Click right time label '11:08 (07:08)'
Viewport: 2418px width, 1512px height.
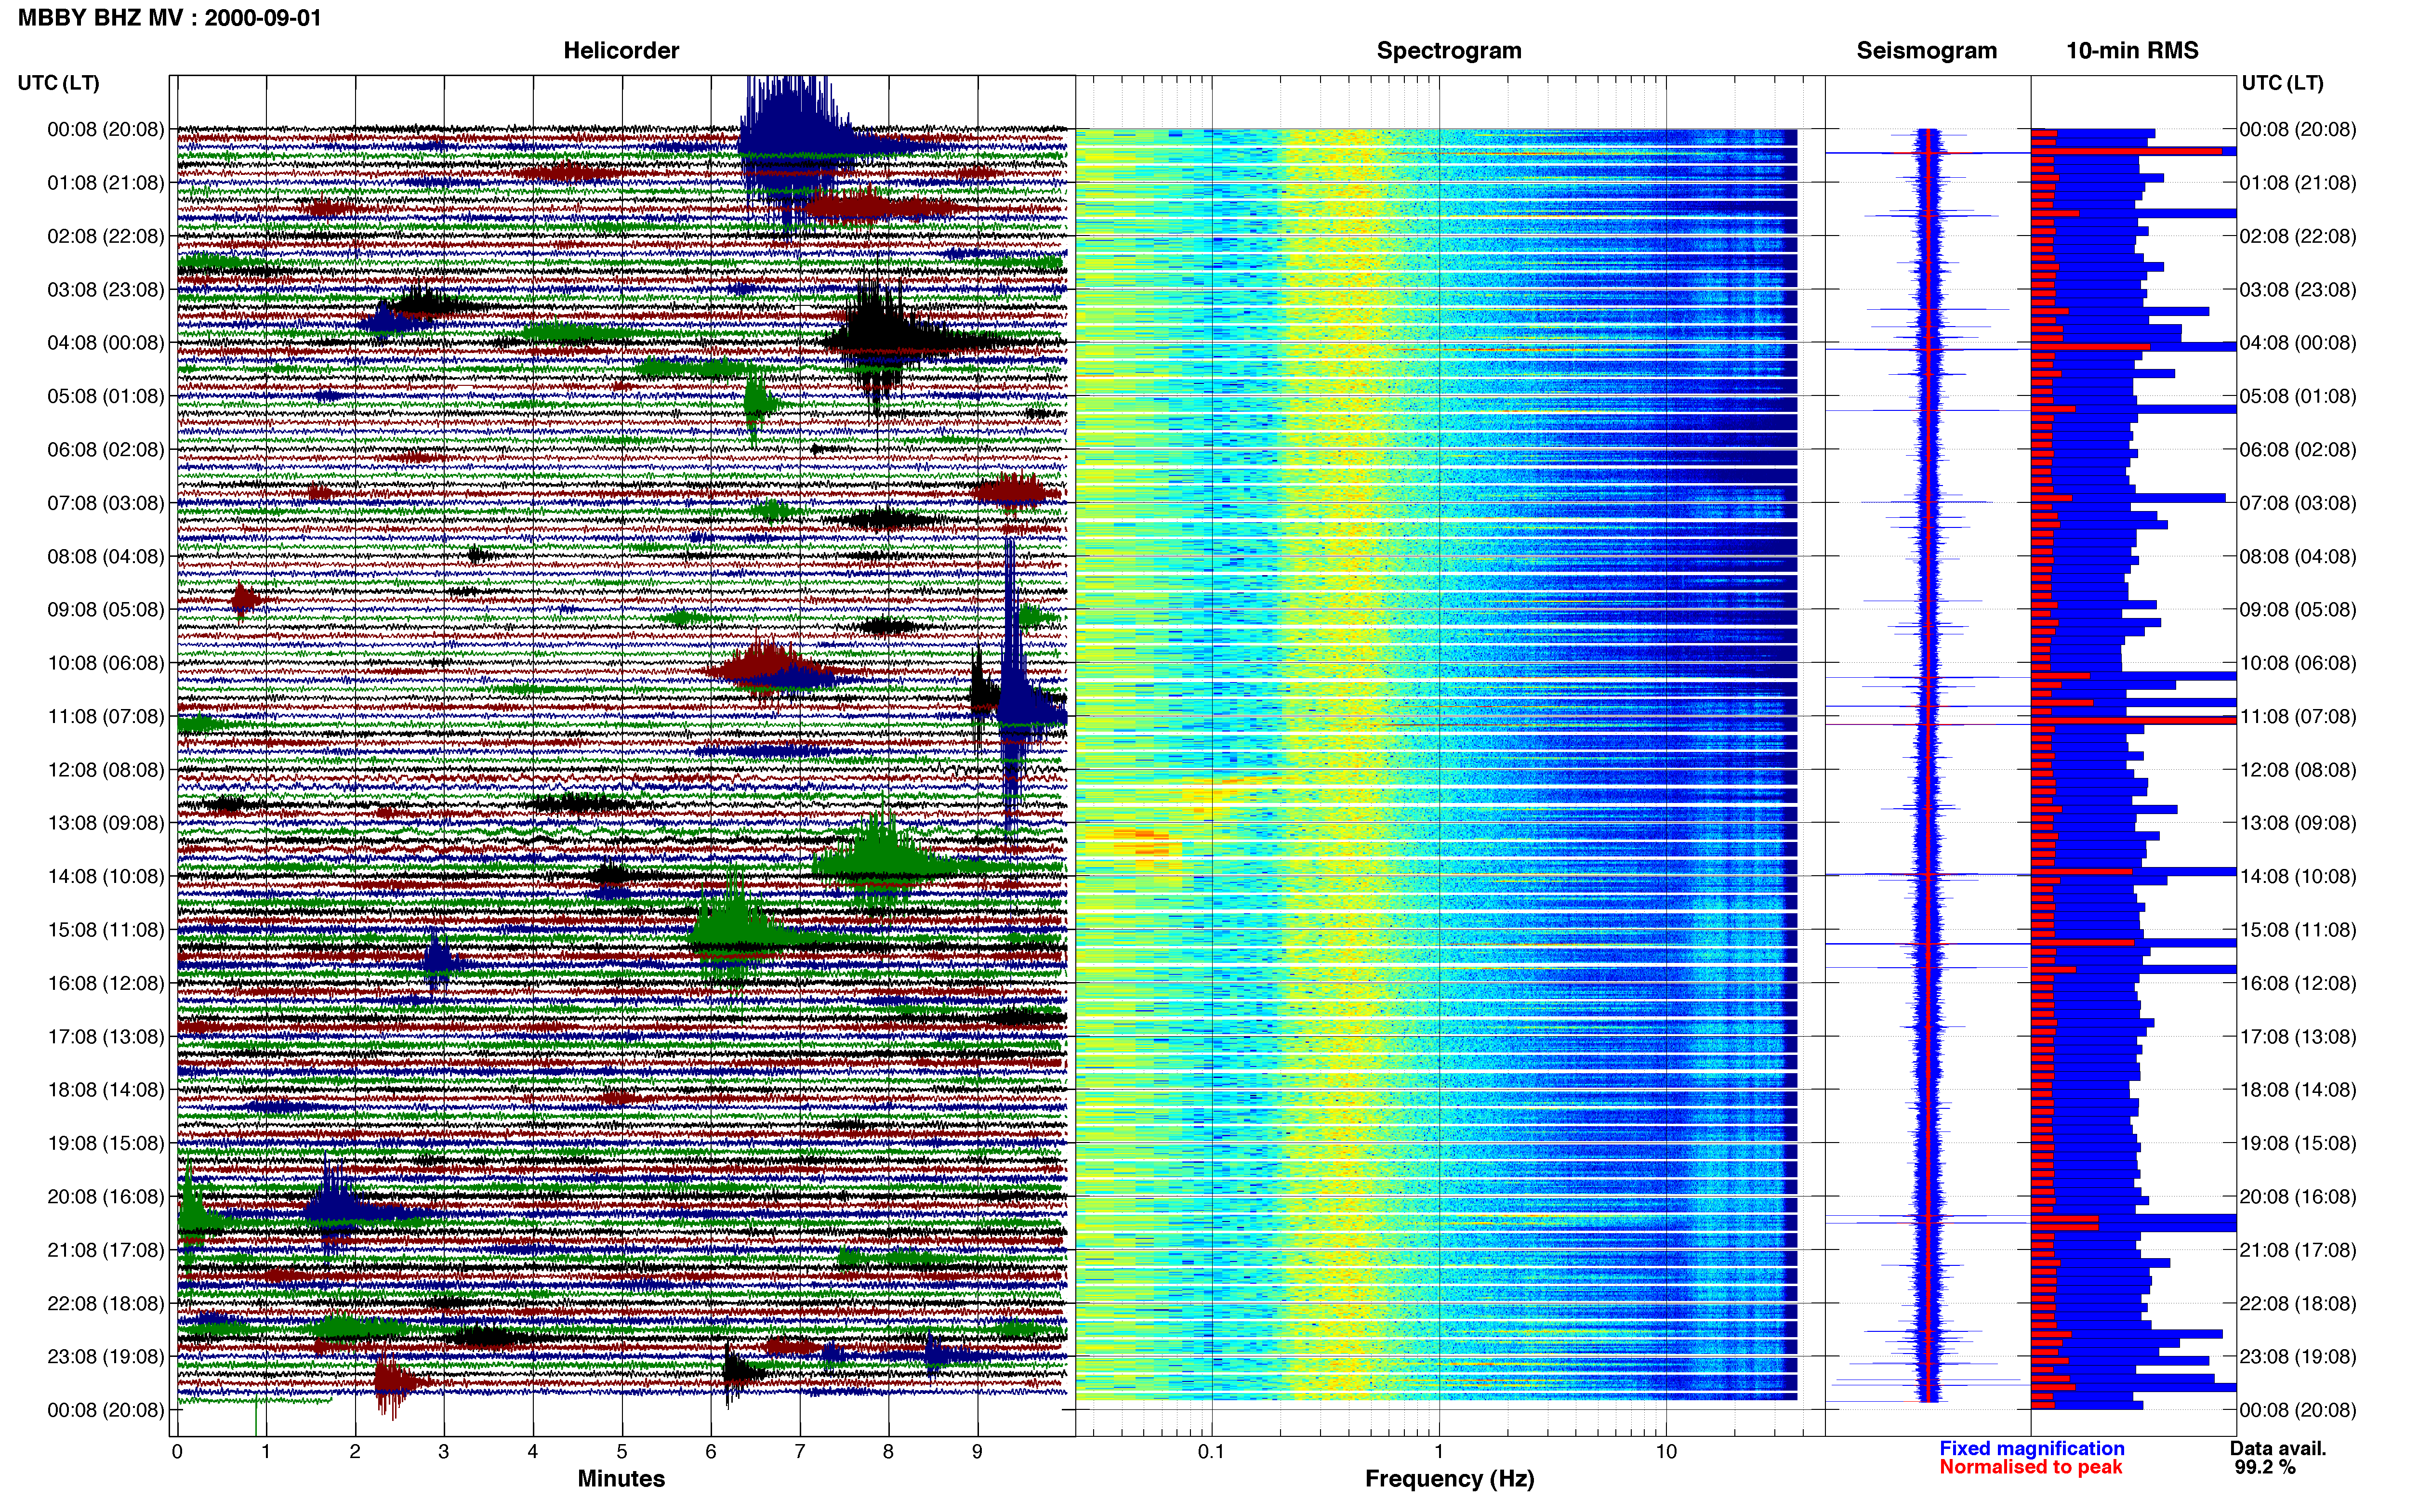pos(2297,716)
